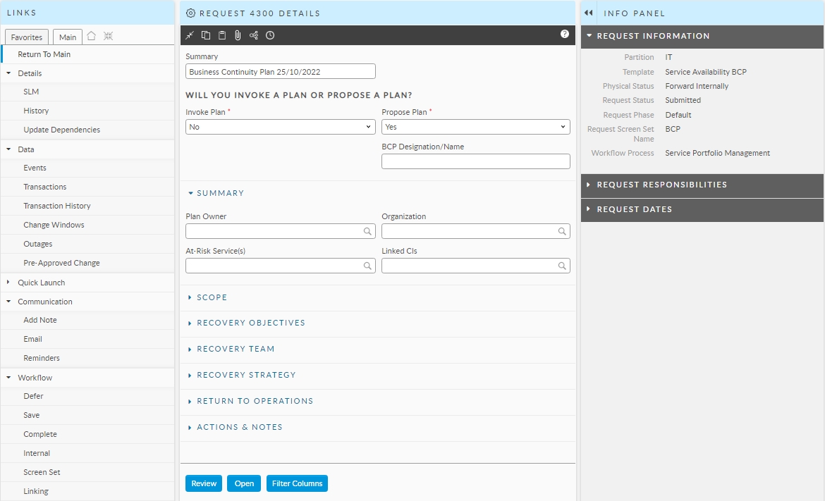Click the Filter Columns button
825x501 pixels.
[297, 483]
